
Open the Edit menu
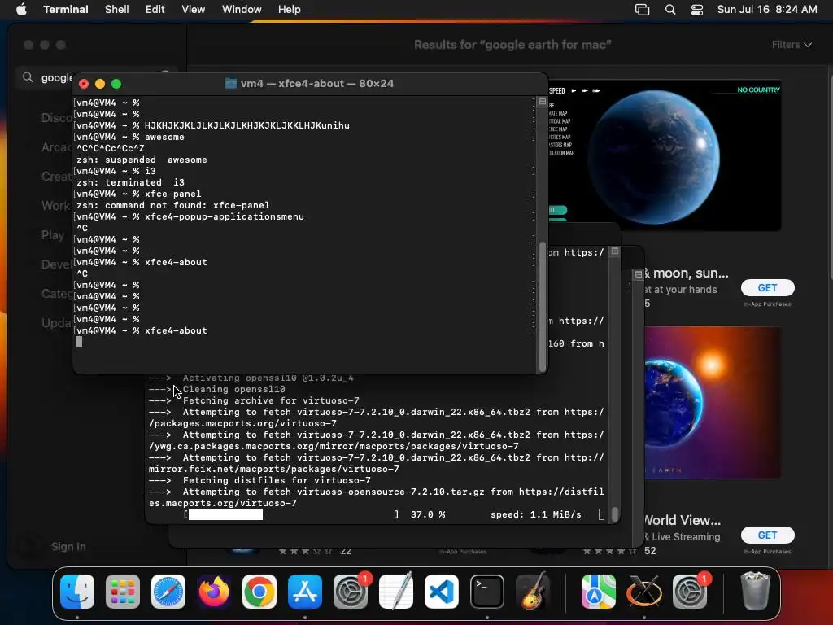coord(155,10)
